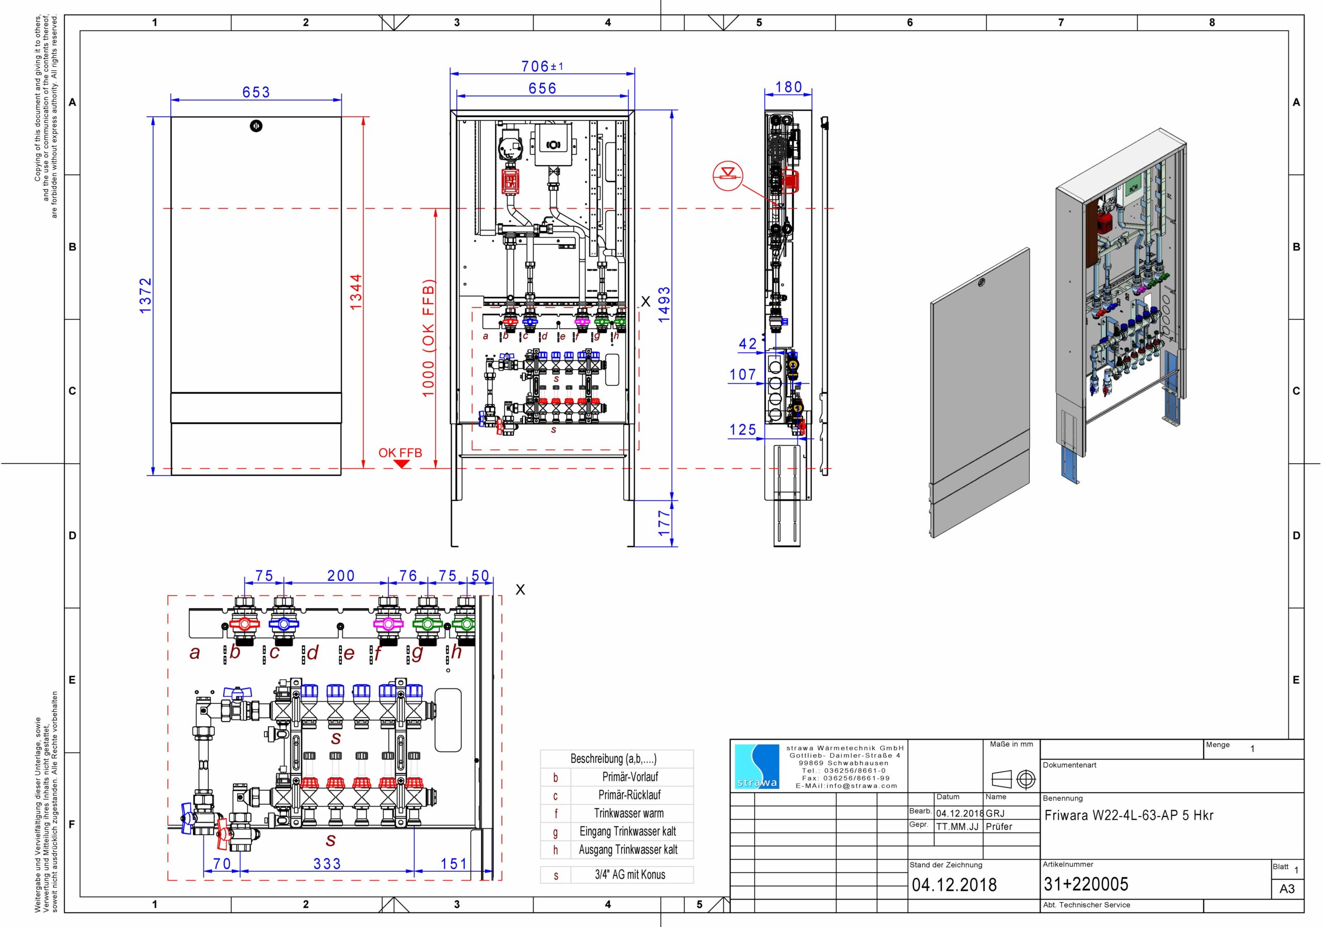Screen dimensions: 1322x927
Task: Click the TT.MM.JJ date placeholder
Action: point(957,826)
